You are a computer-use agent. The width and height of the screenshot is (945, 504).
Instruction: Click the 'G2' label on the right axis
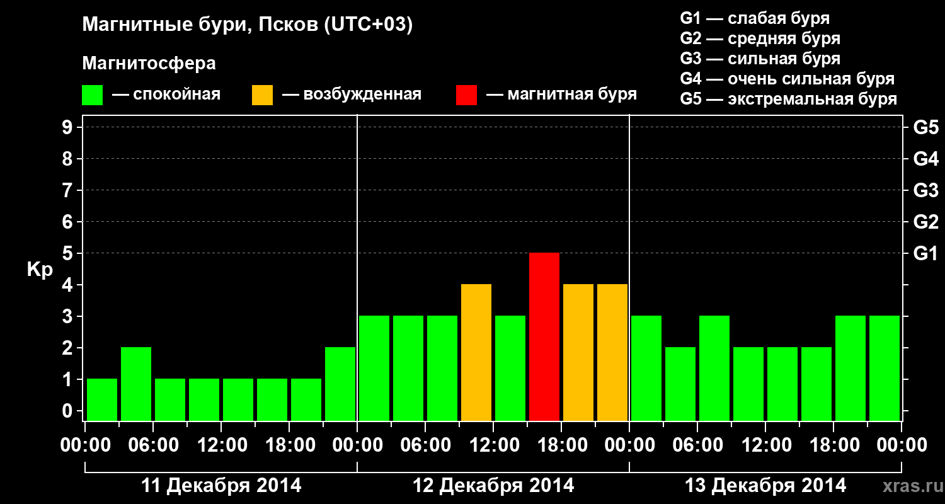(x=925, y=222)
